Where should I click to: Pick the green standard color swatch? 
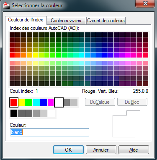click(x=28, y=102)
